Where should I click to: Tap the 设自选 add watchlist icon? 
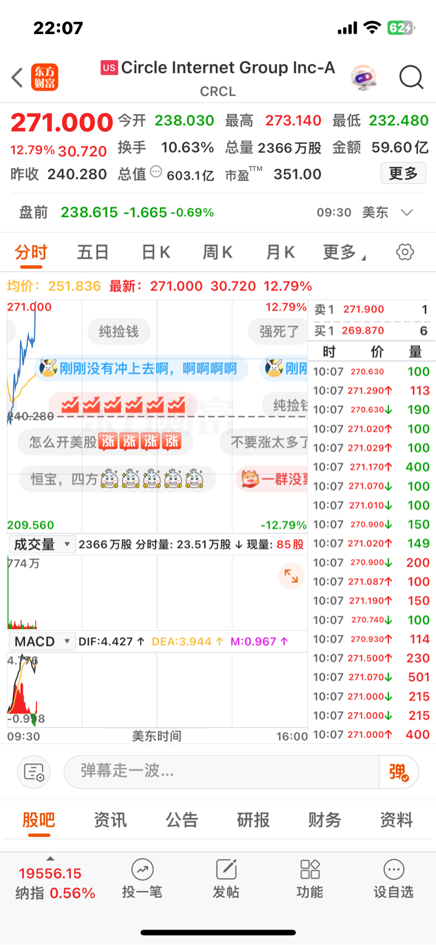pos(393,879)
